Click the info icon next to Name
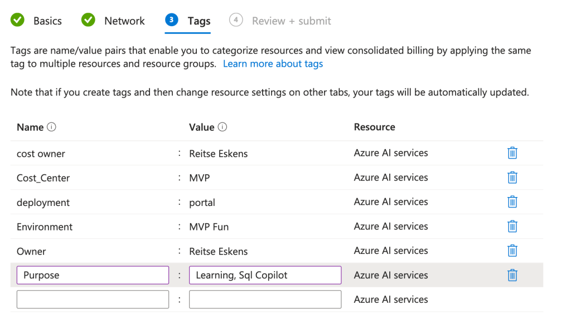This screenshot has height=324, width=571. point(52,127)
